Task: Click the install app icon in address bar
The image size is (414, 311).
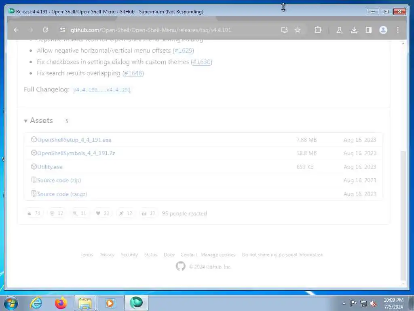Action: pos(284,30)
